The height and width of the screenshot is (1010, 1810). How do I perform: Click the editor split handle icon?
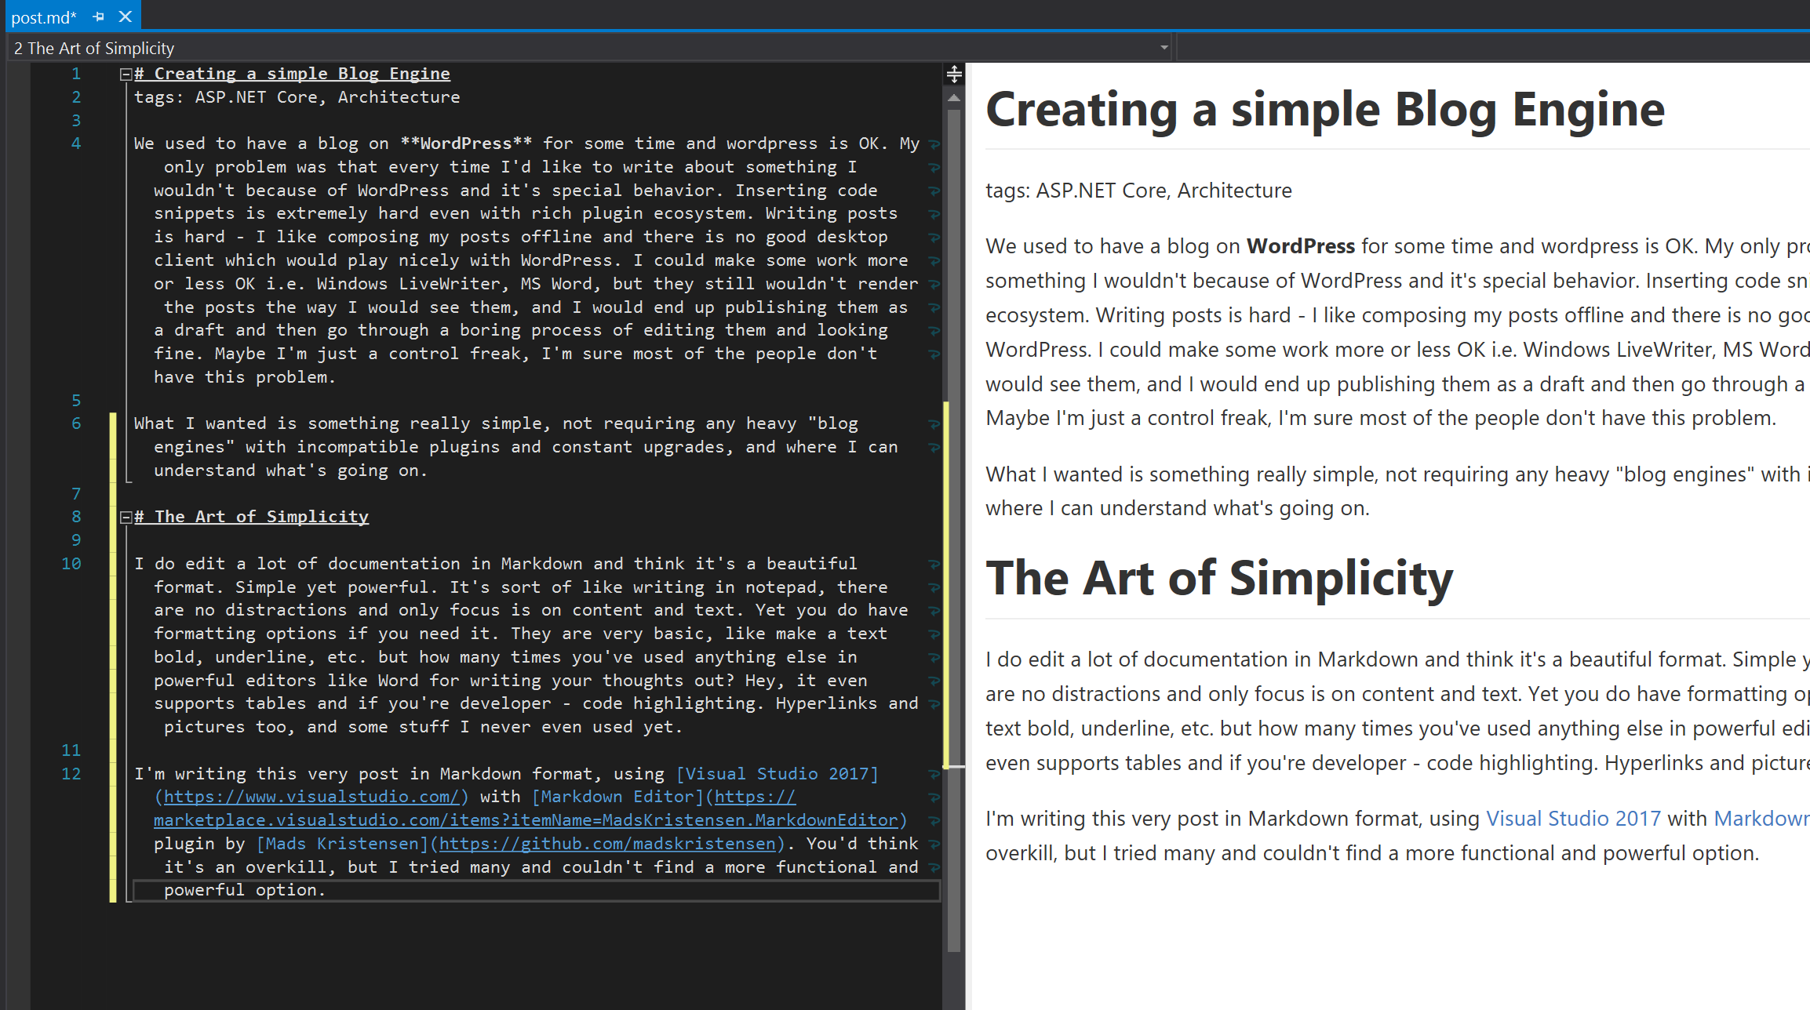point(954,74)
